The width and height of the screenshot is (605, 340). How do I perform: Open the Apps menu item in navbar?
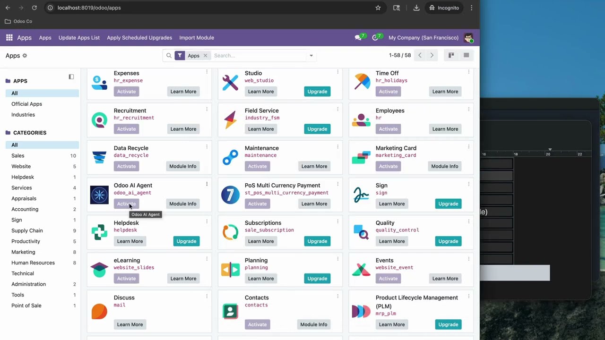[45, 38]
